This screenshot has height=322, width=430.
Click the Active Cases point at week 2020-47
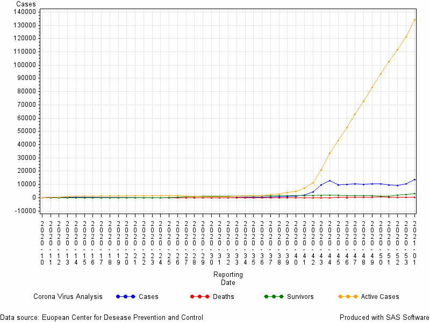pyautogui.click(x=355, y=114)
